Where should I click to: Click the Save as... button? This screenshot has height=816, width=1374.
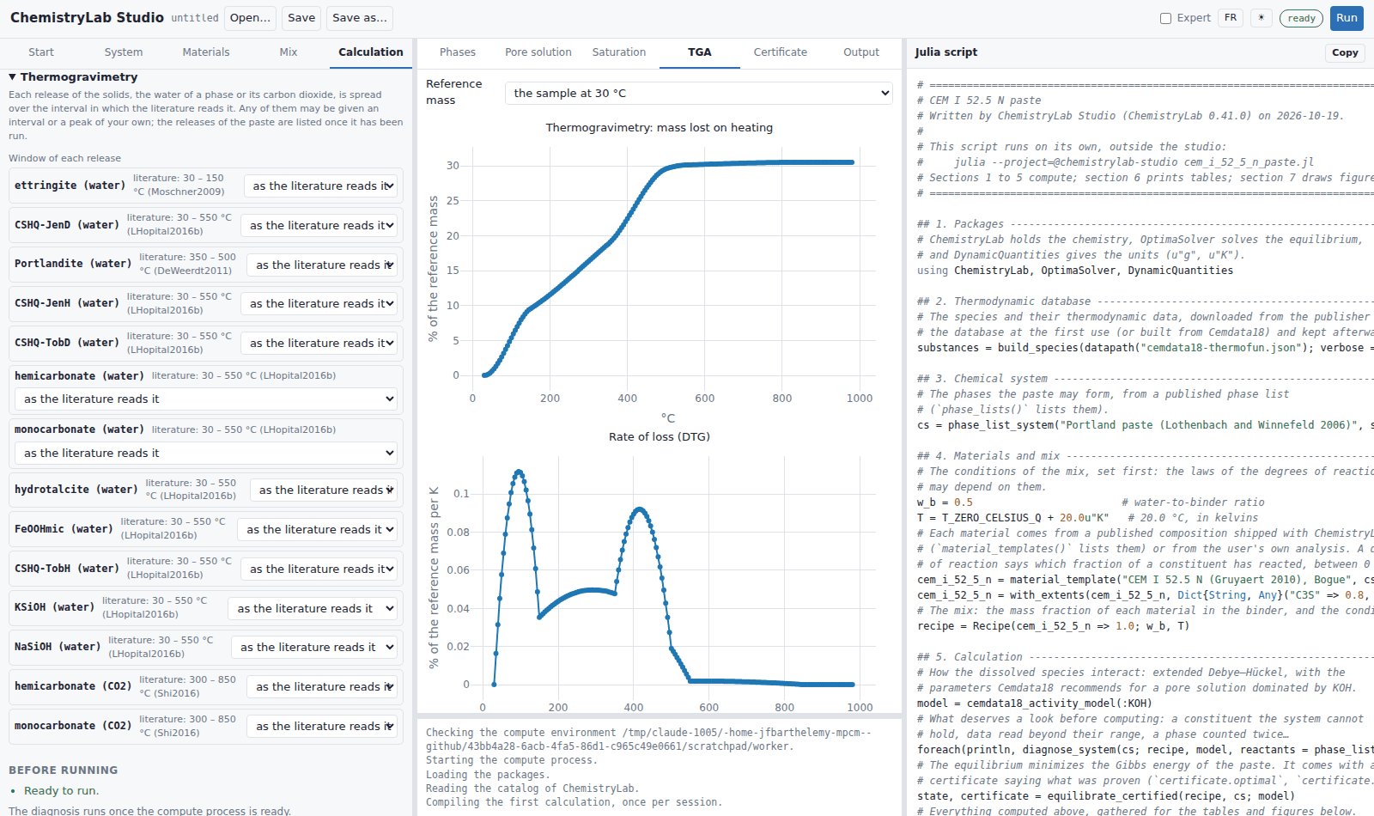(359, 18)
